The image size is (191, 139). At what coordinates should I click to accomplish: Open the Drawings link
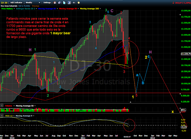pyautogui.click(x=36, y=6)
